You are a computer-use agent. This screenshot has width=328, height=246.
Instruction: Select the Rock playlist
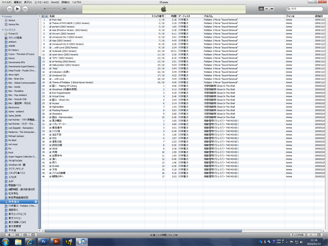[x=11, y=153]
